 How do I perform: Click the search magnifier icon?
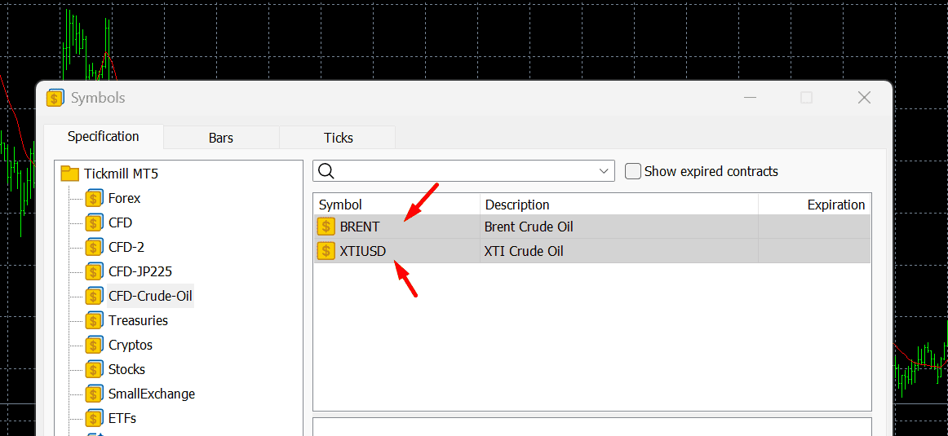[326, 171]
